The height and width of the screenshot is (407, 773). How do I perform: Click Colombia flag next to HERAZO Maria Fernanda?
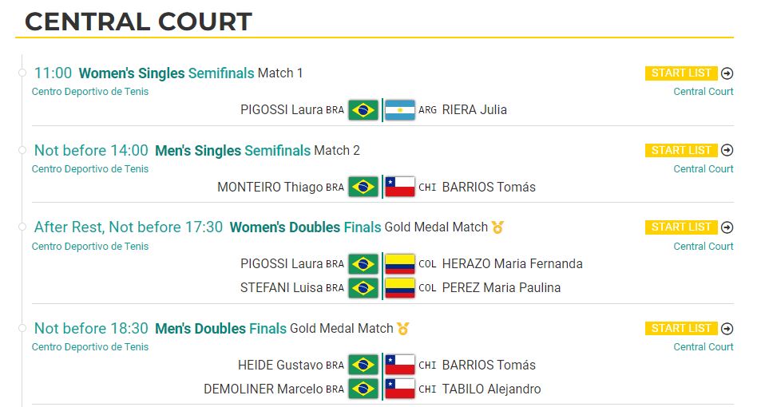(x=399, y=264)
